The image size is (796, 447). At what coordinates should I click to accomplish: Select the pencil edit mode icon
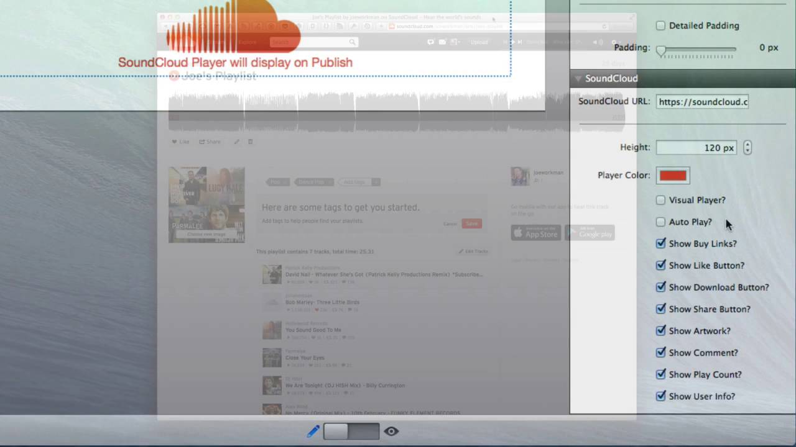(313, 431)
